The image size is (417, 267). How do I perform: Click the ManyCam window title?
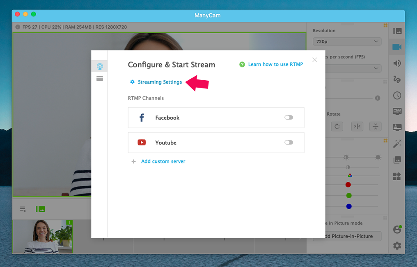pos(207,16)
